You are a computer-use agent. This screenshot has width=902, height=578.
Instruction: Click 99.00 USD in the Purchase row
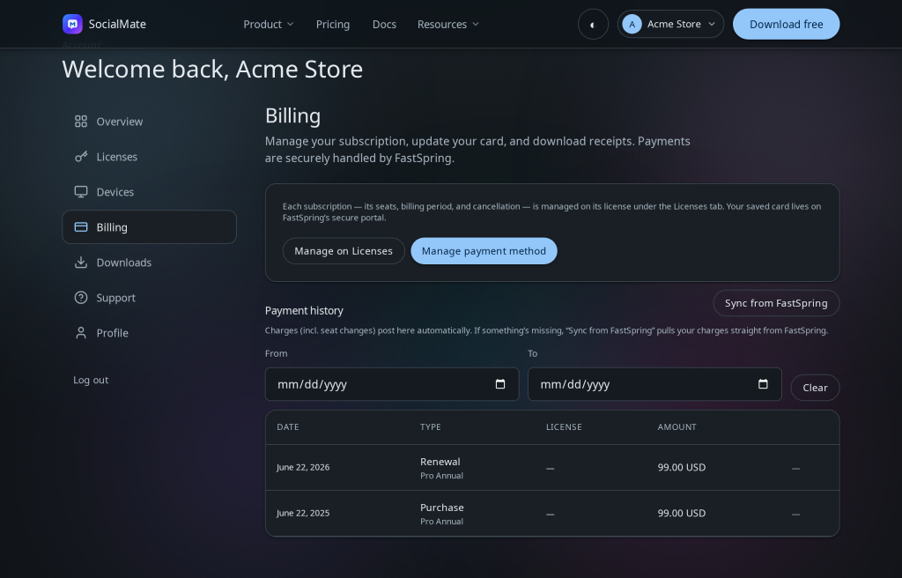coord(681,513)
